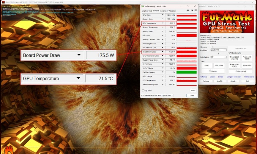Click the FurMark render window title icon
The image size is (257, 154).
(x=3, y=2)
